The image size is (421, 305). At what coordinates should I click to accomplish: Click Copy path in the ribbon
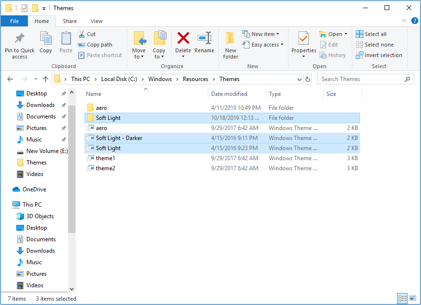[x=95, y=45]
